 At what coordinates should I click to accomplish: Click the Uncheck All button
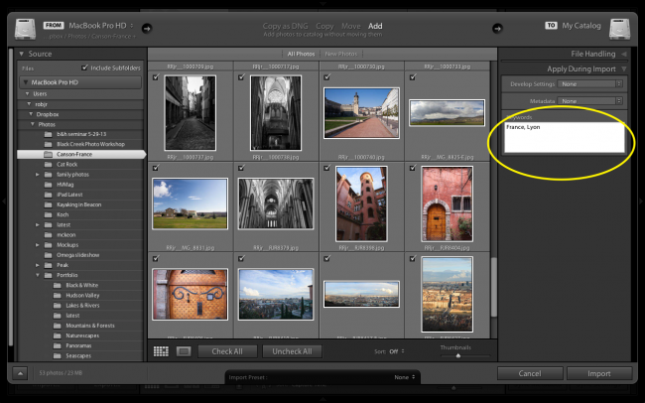click(x=292, y=351)
